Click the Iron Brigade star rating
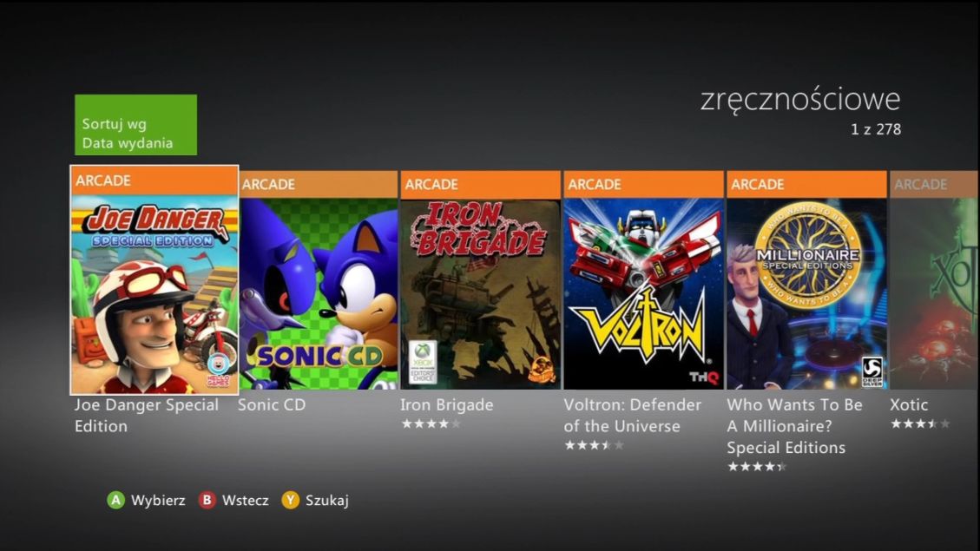 431,424
